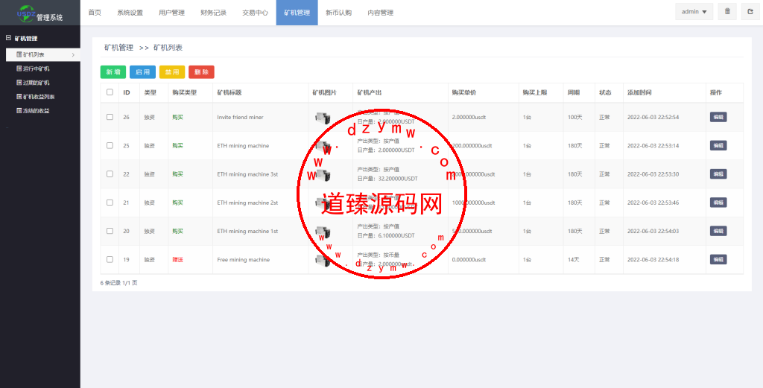The width and height of the screenshot is (763, 388).
Task: Open 冻结的收益 in the sidebar
Action: tap(33, 111)
